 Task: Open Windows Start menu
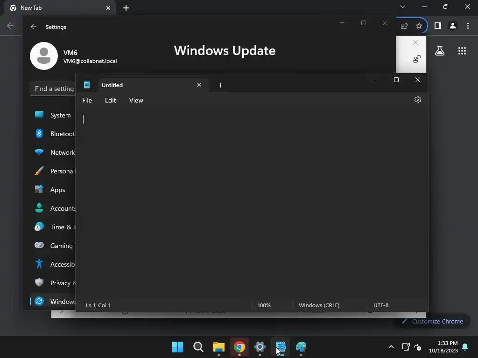[x=177, y=347]
